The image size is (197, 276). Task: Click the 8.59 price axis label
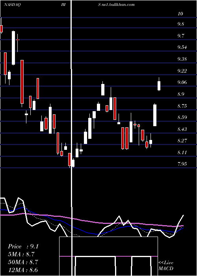click(x=182, y=117)
